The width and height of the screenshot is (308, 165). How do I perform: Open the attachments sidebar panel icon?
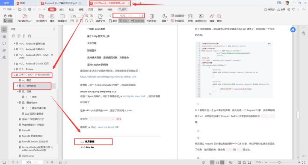point(4,50)
